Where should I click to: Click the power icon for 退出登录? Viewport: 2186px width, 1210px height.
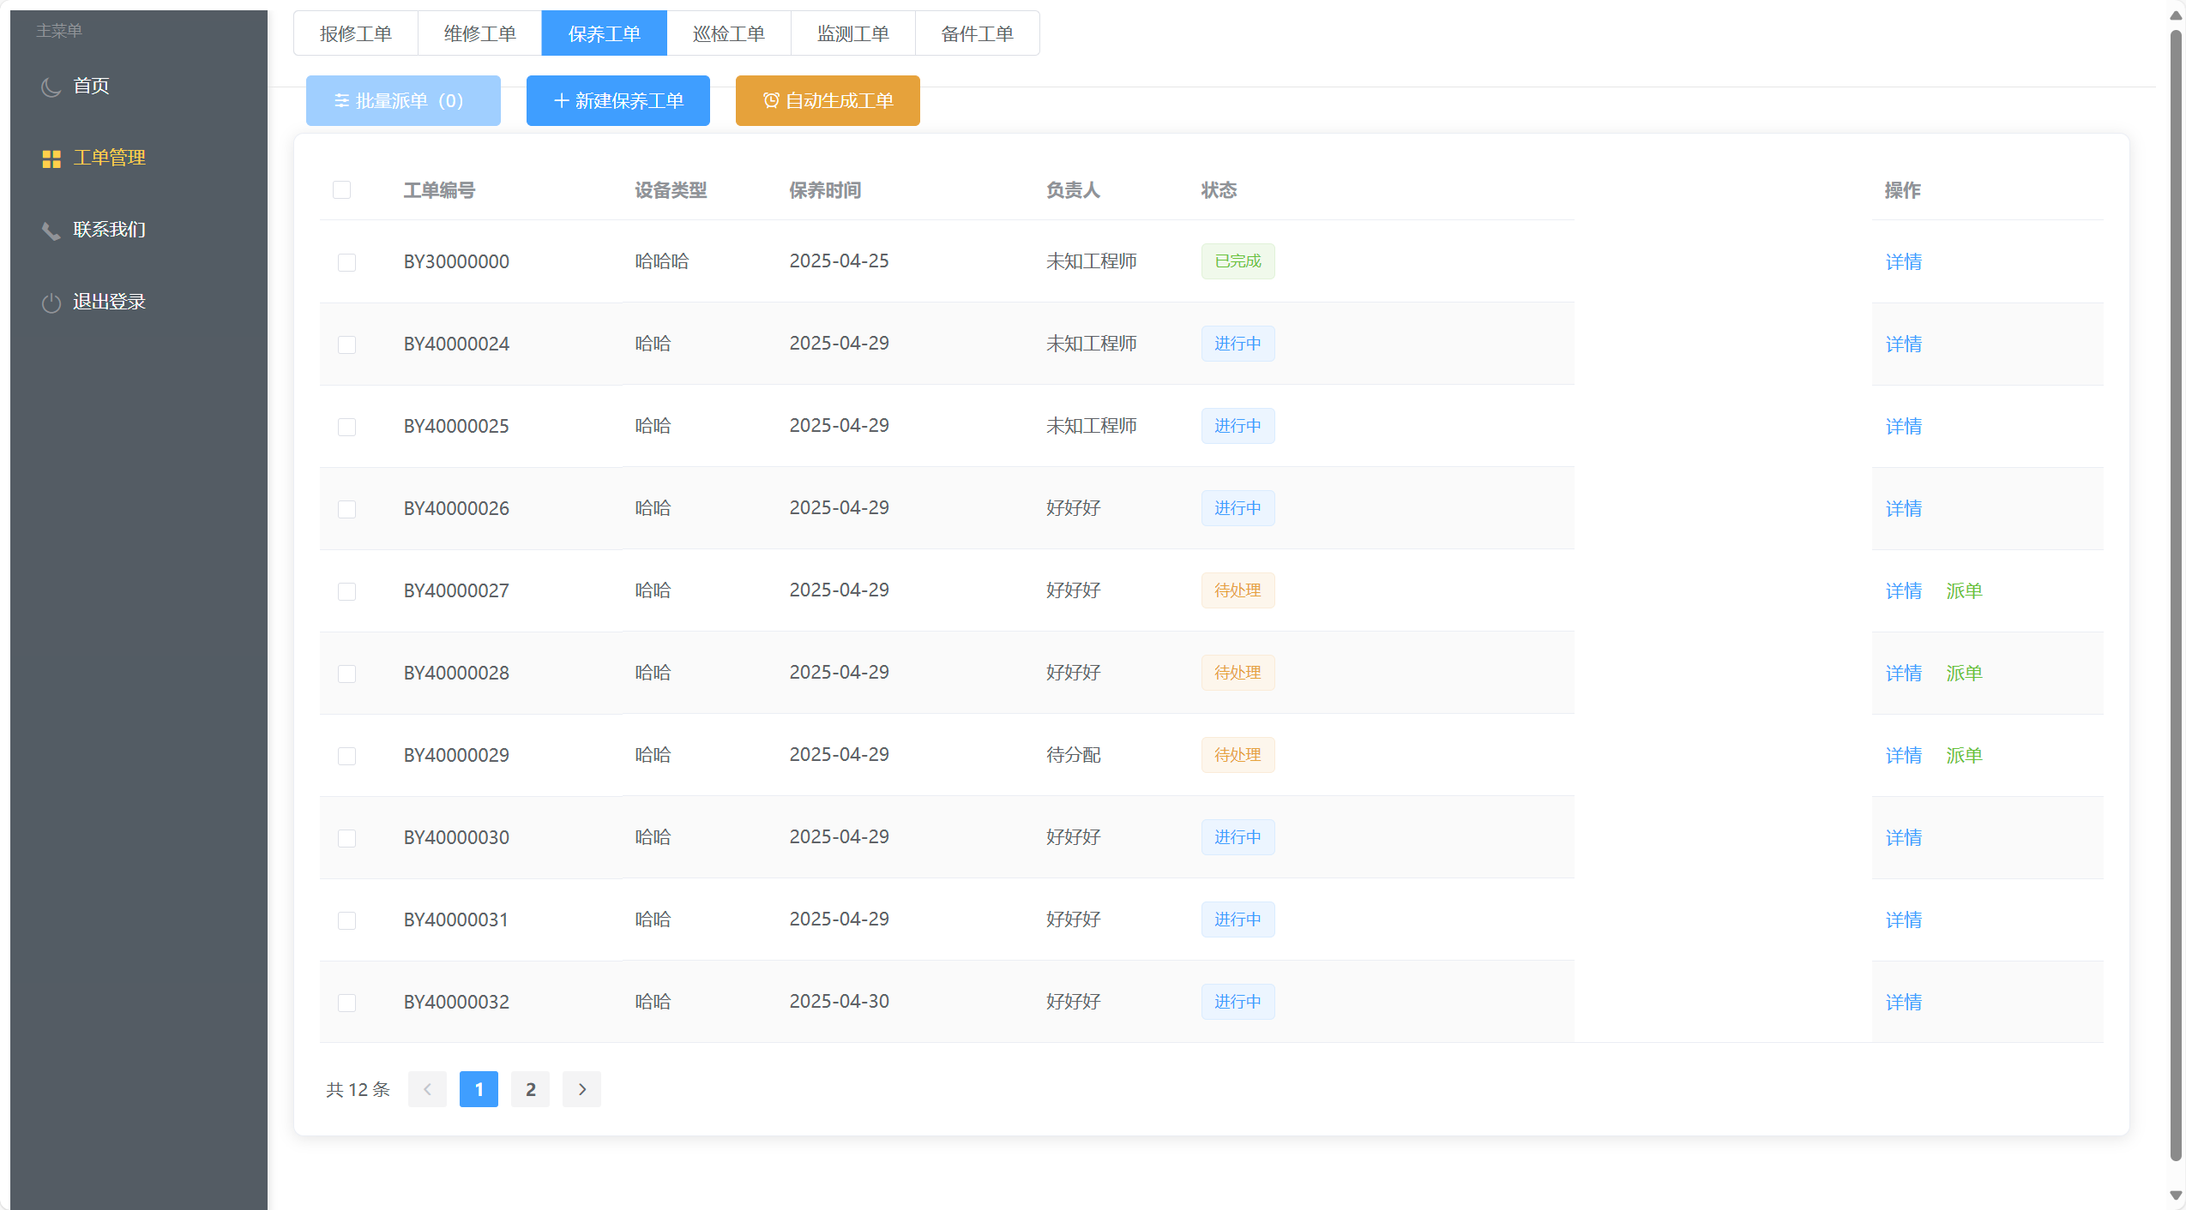(x=51, y=302)
